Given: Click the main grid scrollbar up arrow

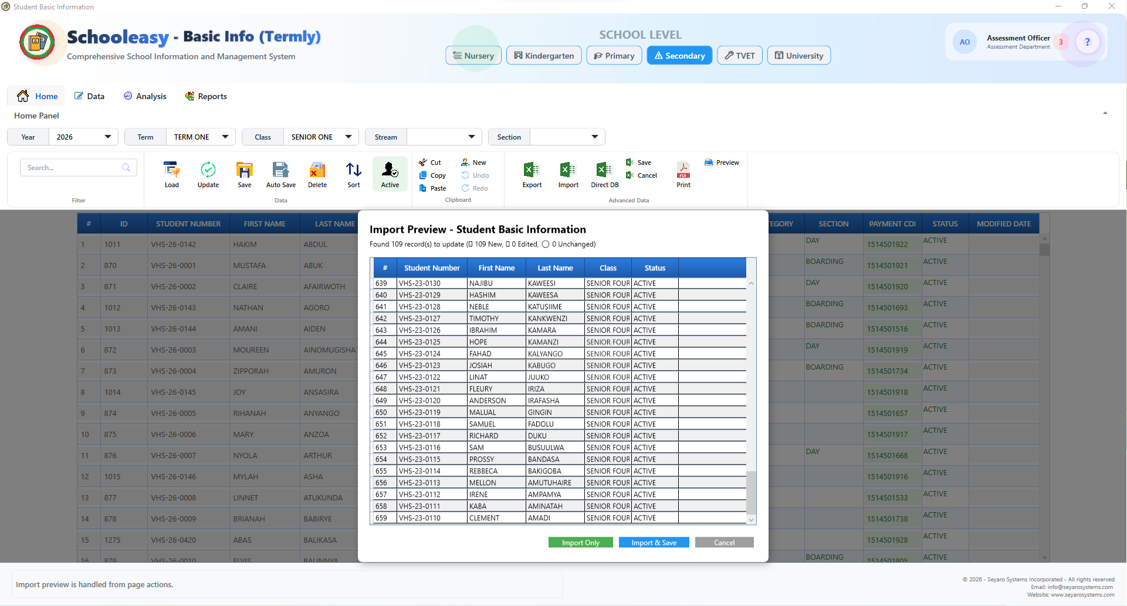Looking at the screenshot, I should pyautogui.click(x=1044, y=239).
